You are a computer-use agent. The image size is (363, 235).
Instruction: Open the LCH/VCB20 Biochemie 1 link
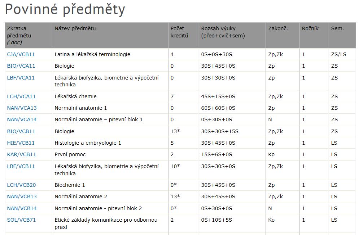[22, 185]
